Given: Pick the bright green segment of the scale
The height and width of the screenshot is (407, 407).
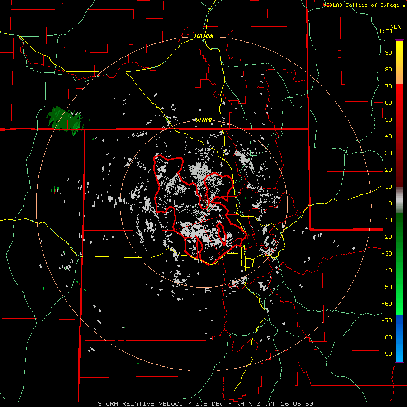Looking at the screenshot, I should (399, 289).
